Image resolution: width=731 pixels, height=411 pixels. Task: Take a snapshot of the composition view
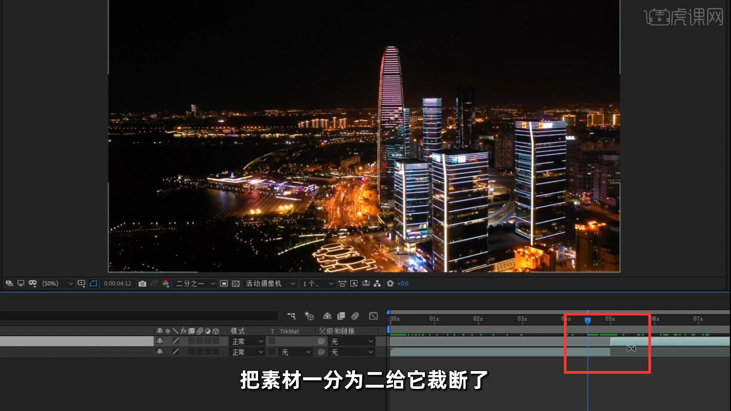point(142,284)
